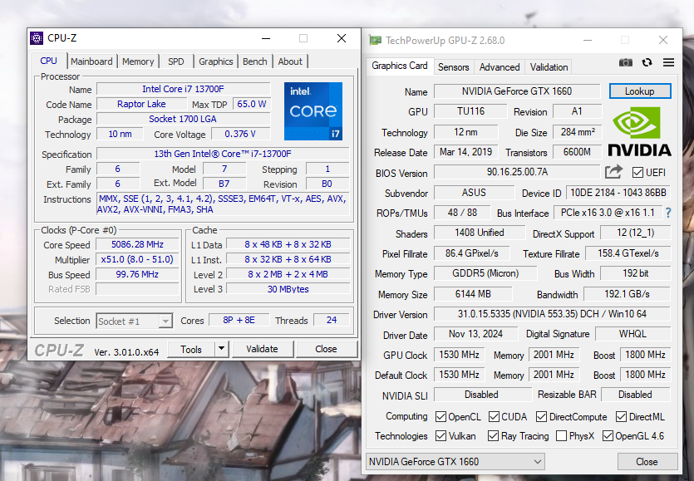This screenshot has height=481, width=694.
Task: Open the Socket #1 selection dropdown
Action: [134, 321]
